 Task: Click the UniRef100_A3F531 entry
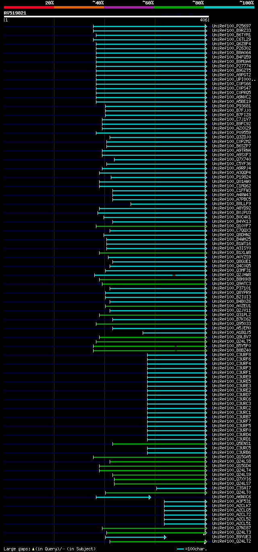231,502
